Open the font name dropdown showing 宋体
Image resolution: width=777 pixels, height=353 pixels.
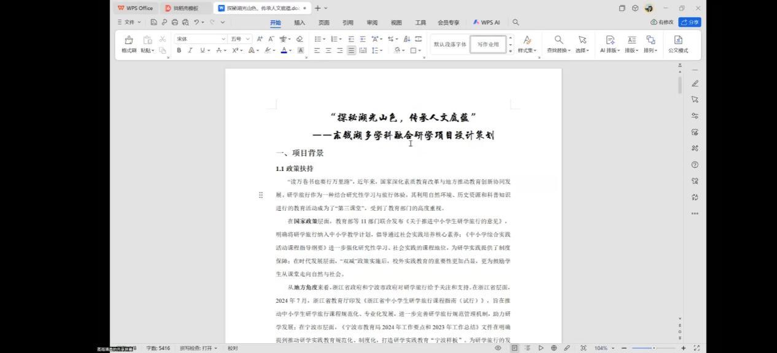click(x=201, y=39)
